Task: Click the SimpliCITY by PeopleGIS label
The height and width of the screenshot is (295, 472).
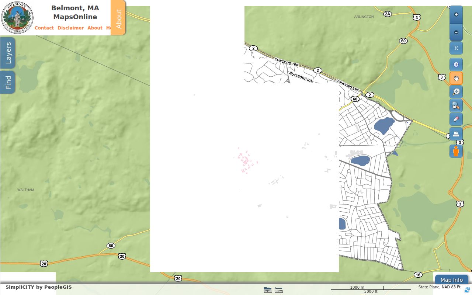Action: point(39,287)
